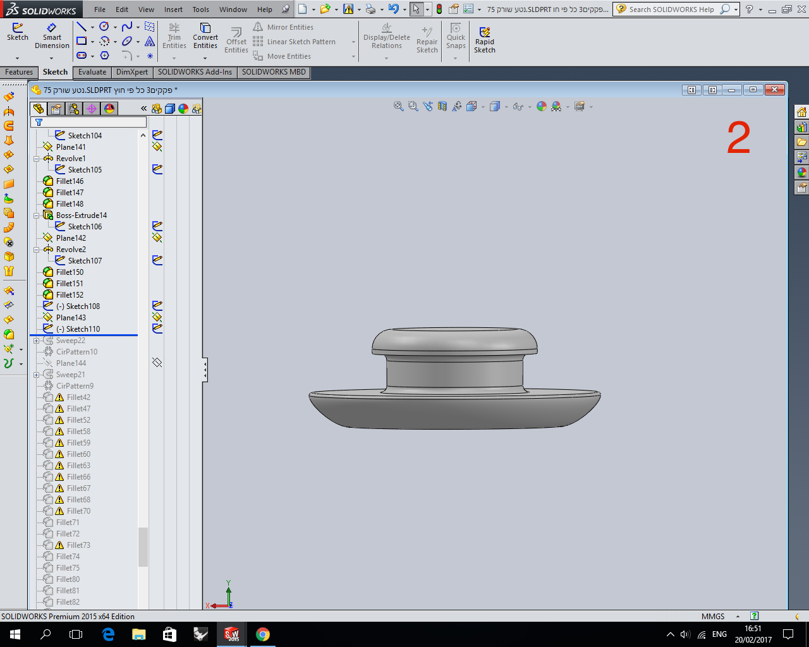This screenshot has width=809, height=647.
Task: Click the Edit Appearance icon
Action: click(542, 106)
